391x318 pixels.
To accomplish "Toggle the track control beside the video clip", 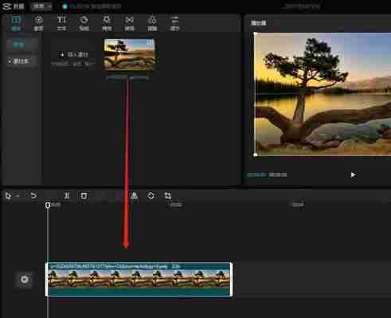I will (x=25, y=280).
